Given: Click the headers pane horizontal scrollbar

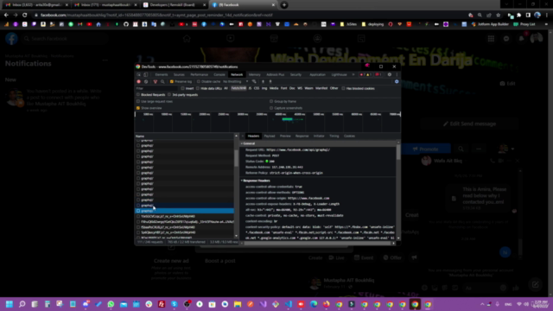Looking at the screenshot, I should point(317,243).
